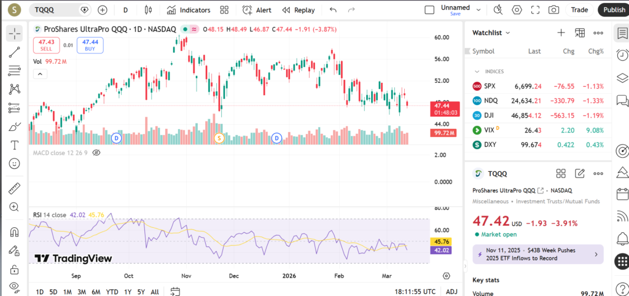Take a snapshot with camera icon
629x296 pixels.
click(x=553, y=10)
